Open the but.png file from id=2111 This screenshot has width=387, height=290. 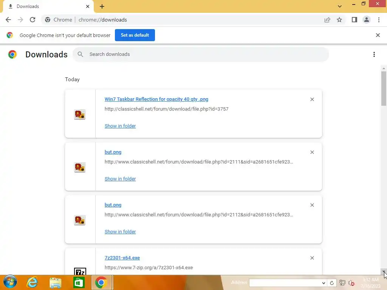point(113,152)
